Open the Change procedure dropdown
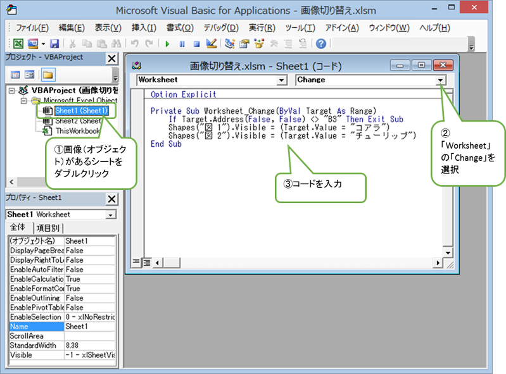 tap(441, 80)
